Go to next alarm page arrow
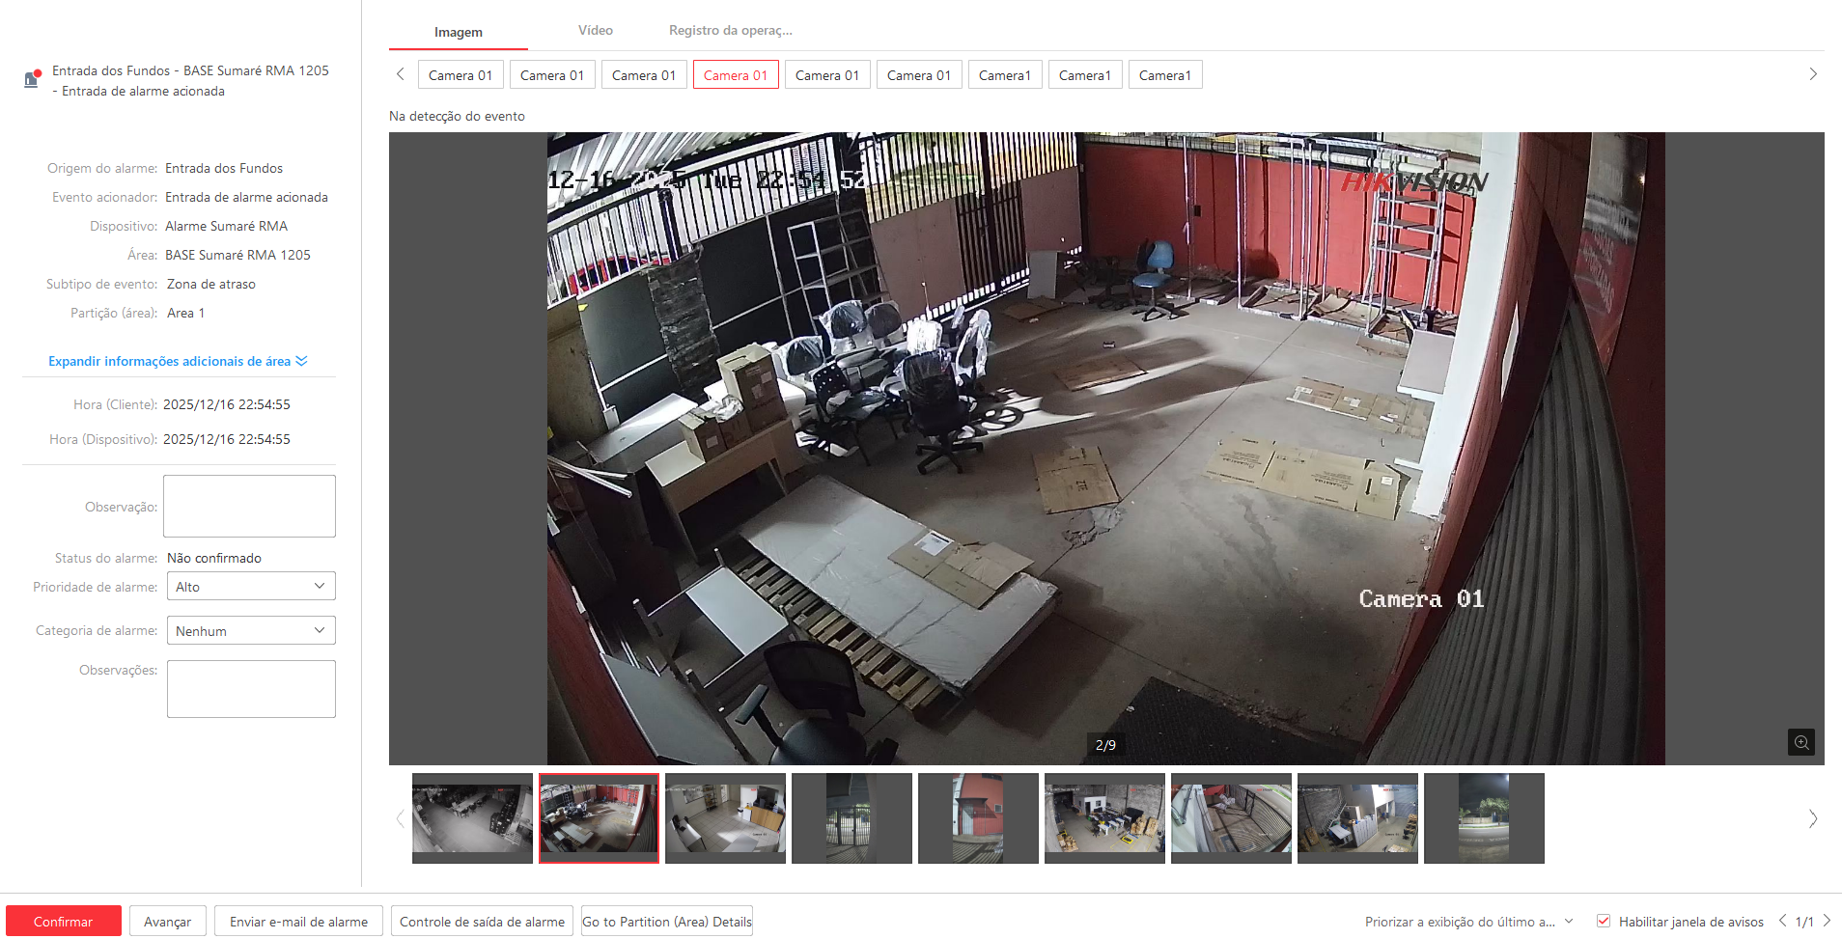 point(1827,921)
